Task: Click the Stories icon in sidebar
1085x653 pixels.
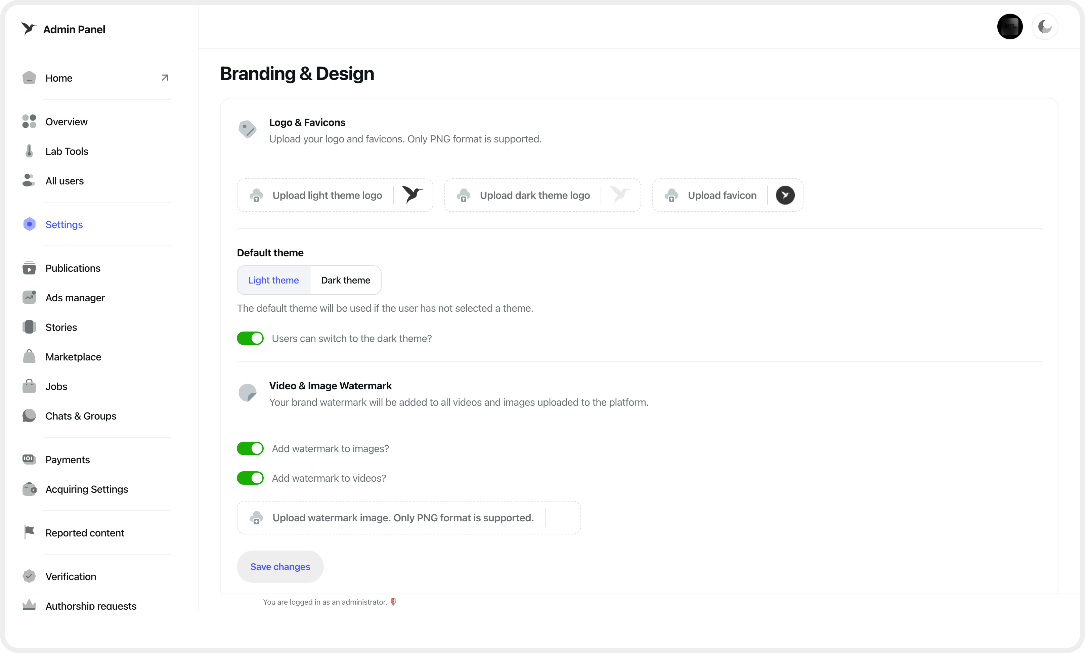Action: click(29, 327)
